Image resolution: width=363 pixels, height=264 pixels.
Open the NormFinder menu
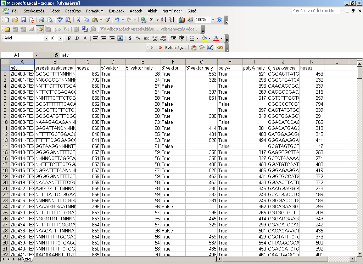[x=172, y=11]
